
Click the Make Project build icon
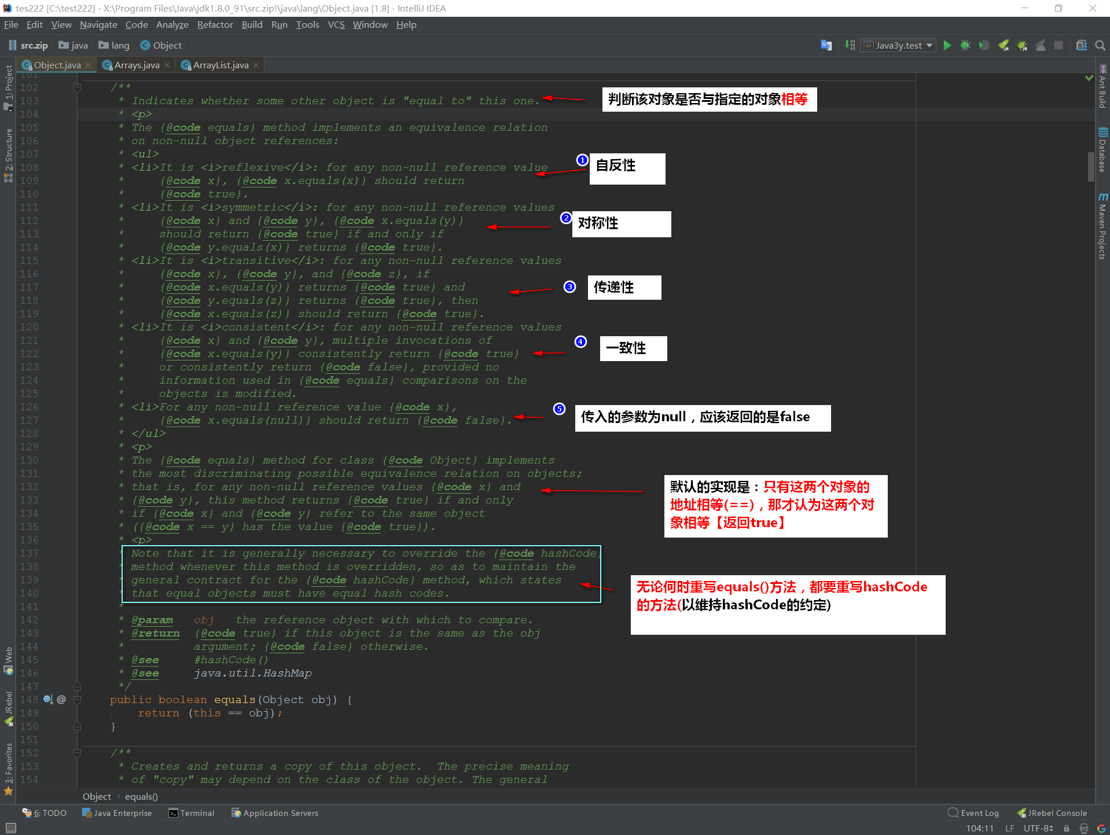(x=850, y=45)
